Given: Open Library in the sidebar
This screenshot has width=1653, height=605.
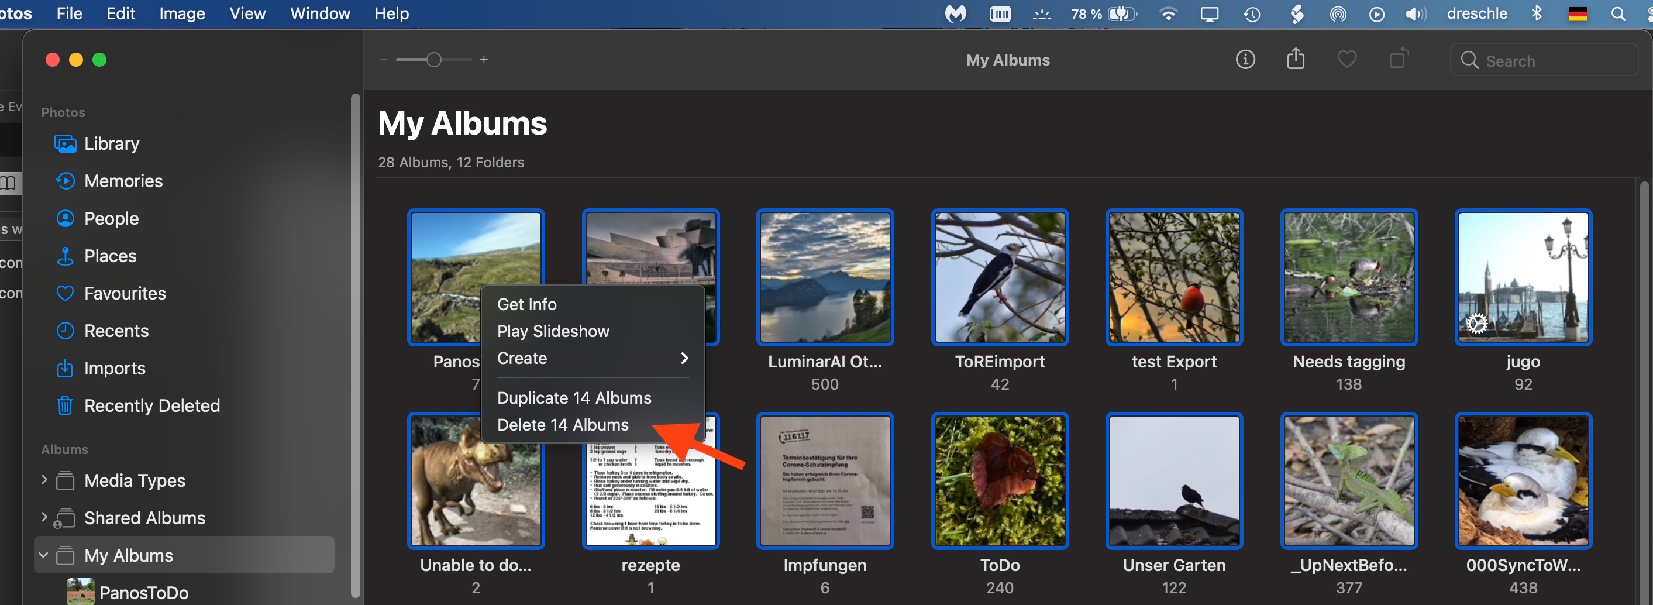Looking at the screenshot, I should point(111,144).
